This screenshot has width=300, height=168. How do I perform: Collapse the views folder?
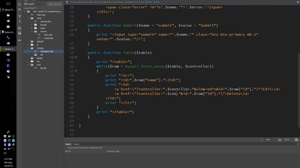click(x=28, y=18)
